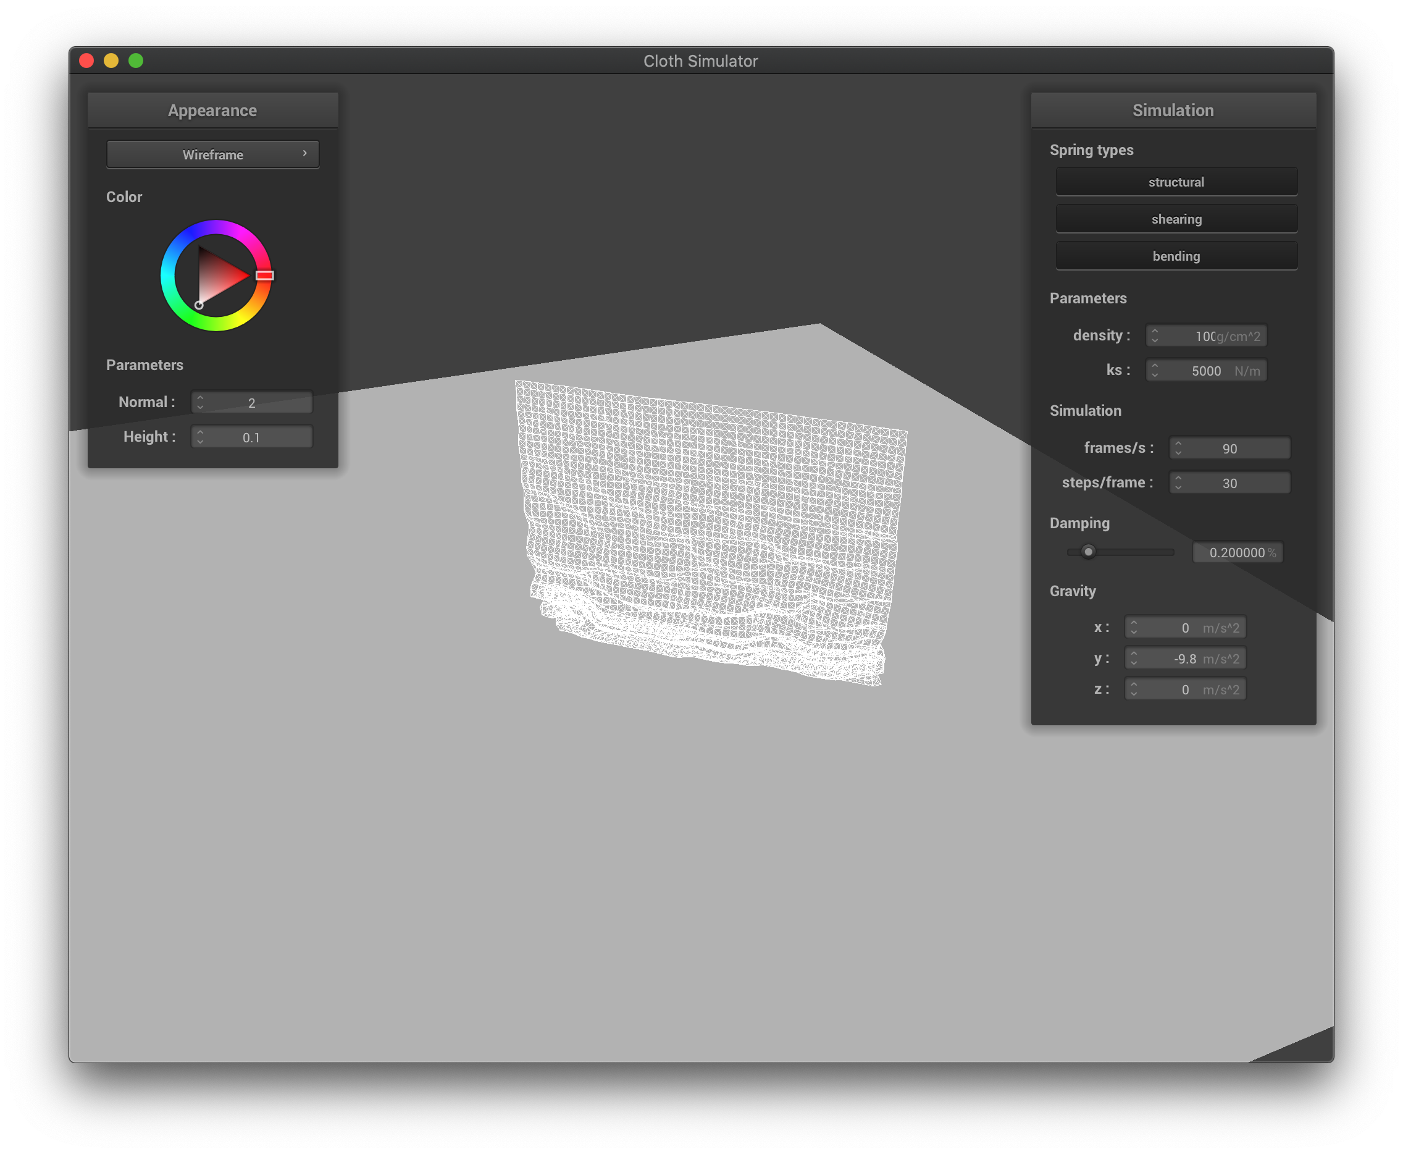Screen dimensions: 1403x1154
Task: Click the density stepper arrows
Action: click(x=1155, y=335)
